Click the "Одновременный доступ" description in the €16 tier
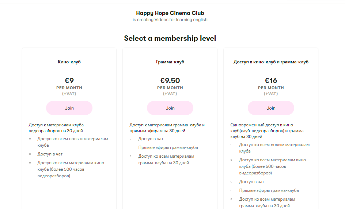Viewport: 345px width, 209px height. (268, 131)
